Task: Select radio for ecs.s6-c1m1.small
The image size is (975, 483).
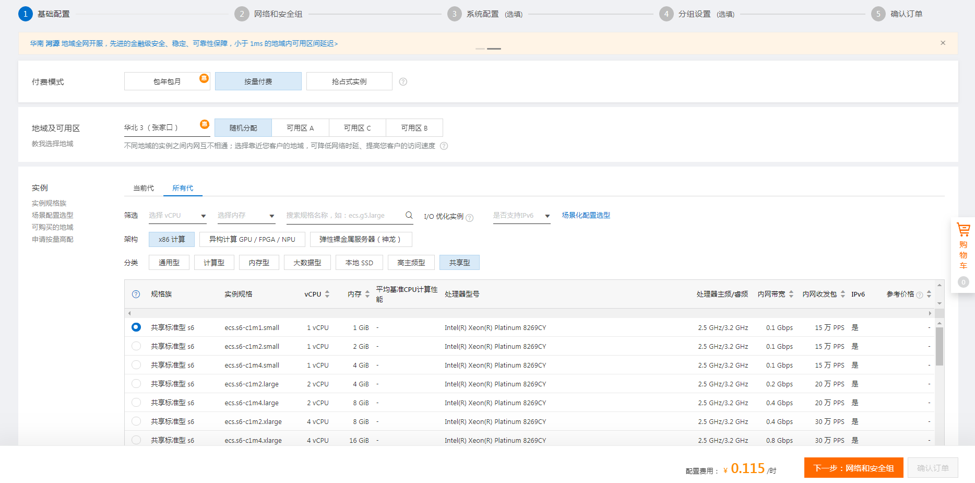Action: tap(136, 327)
